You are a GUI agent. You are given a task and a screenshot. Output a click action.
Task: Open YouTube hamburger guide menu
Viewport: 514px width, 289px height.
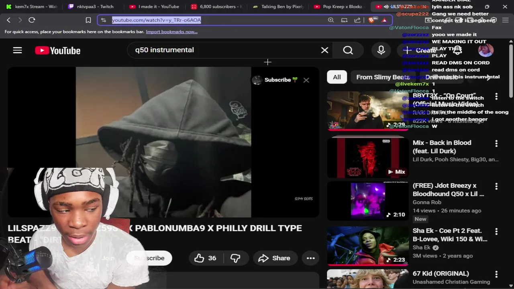pyautogui.click(x=17, y=50)
